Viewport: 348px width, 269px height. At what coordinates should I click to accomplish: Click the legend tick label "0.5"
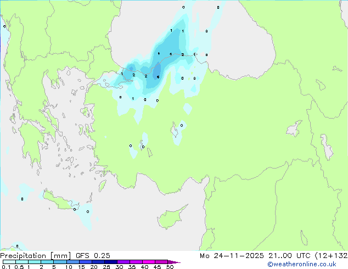(19, 267)
